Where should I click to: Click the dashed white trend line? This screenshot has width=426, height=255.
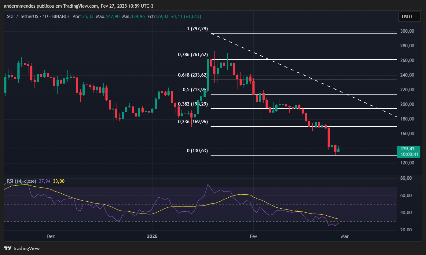304,75
